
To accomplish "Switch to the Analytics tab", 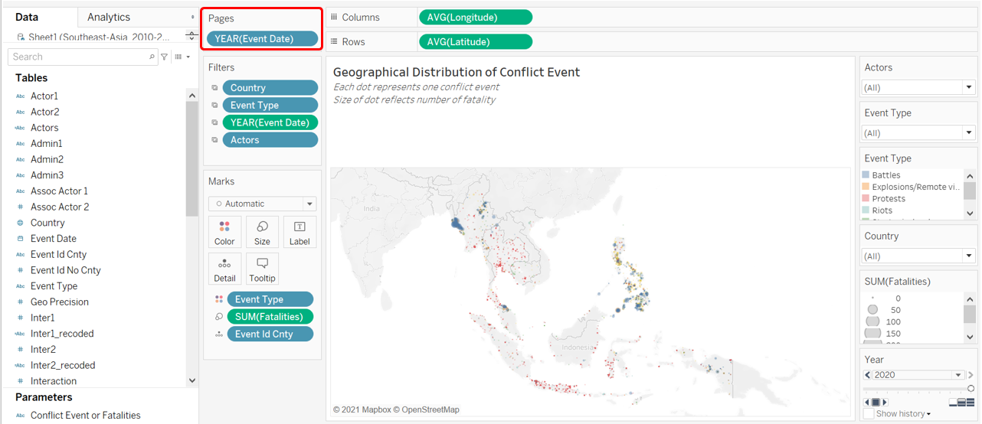I will coord(109,17).
